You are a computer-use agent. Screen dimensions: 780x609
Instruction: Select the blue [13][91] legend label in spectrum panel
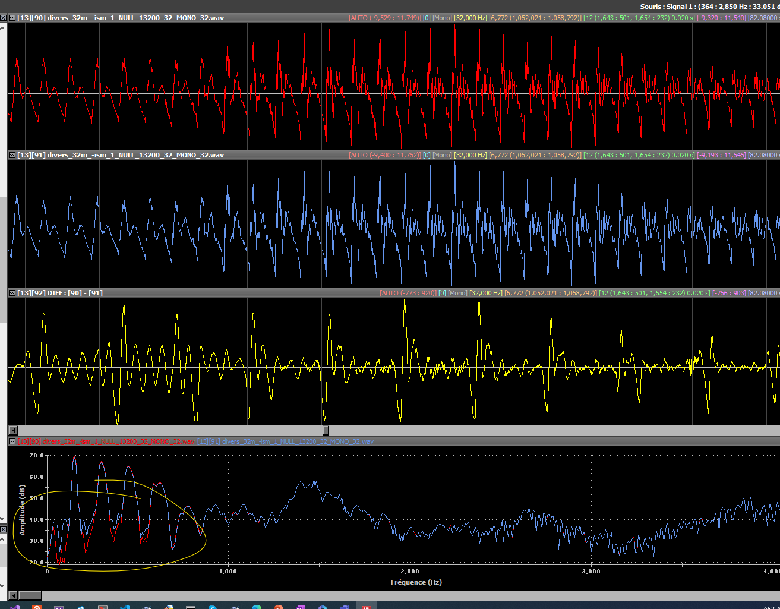pyautogui.click(x=285, y=441)
